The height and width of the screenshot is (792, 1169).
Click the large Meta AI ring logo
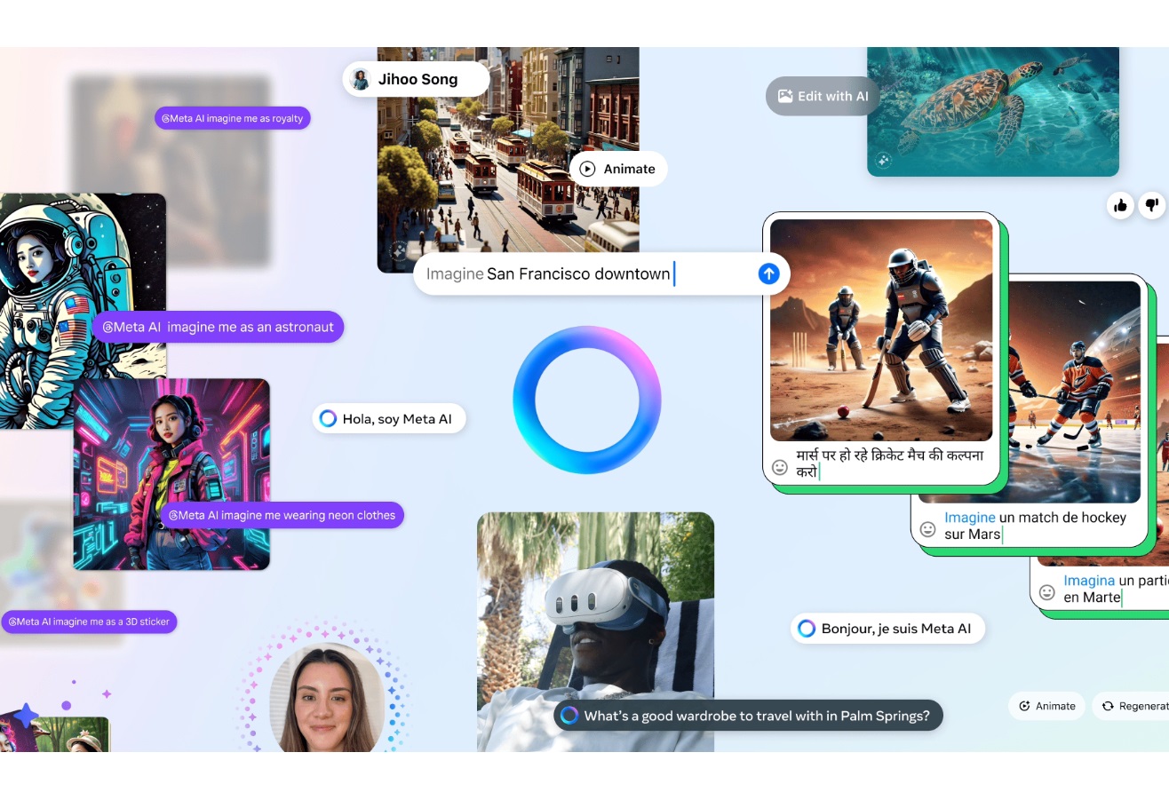[587, 400]
